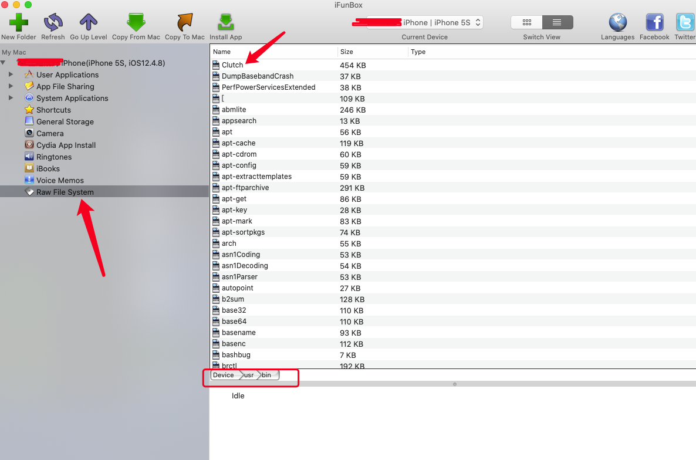Select App File Sharing in sidebar
Viewport: 696px width, 460px height.
65,86
